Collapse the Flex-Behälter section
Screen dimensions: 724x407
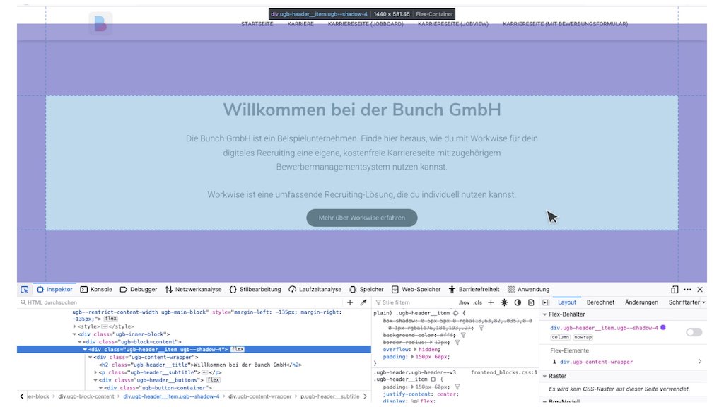click(x=545, y=314)
